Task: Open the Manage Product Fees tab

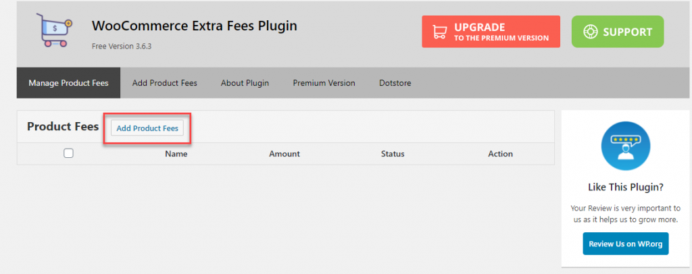Action: 68,83
